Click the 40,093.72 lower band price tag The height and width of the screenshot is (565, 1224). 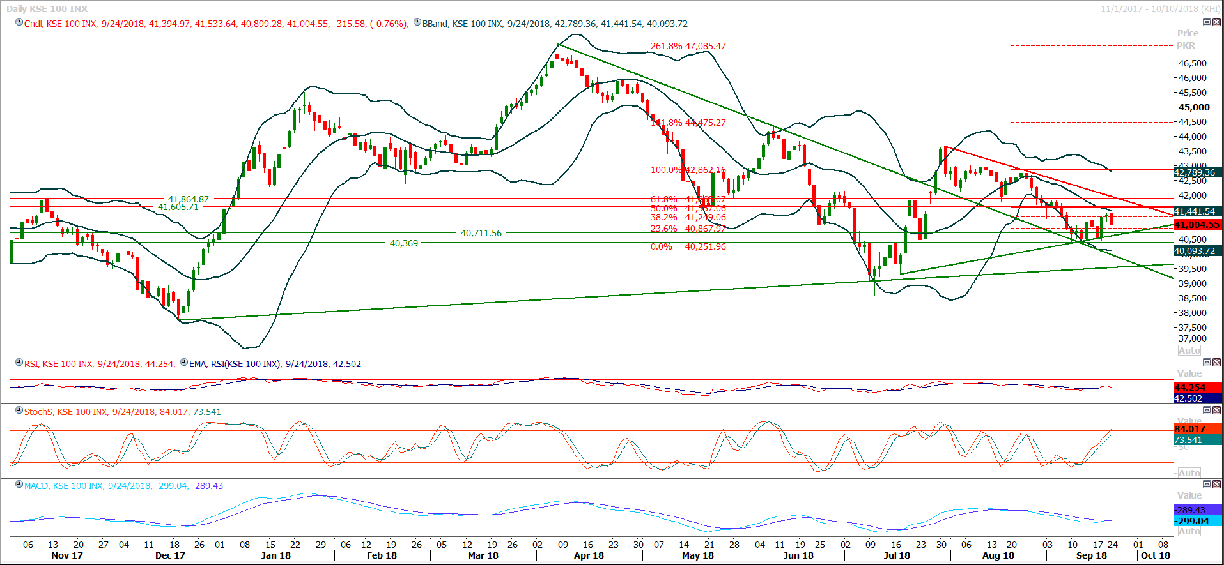coord(1198,252)
